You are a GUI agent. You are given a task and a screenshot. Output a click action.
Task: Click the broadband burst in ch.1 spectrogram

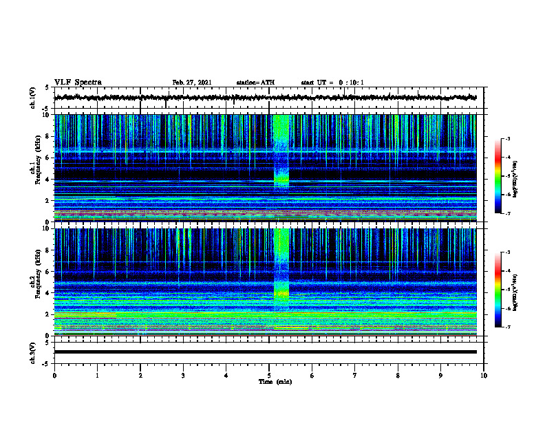coord(281,153)
